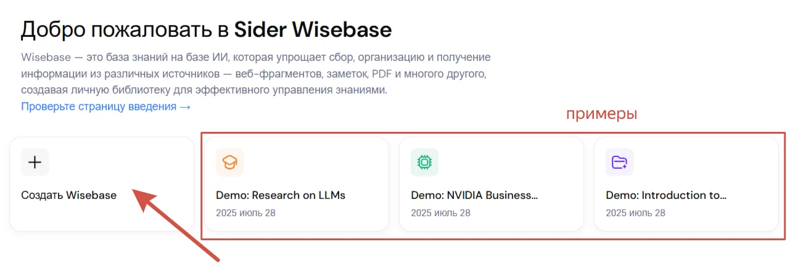Click the 'Создать Wisebase' label

click(69, 195)
